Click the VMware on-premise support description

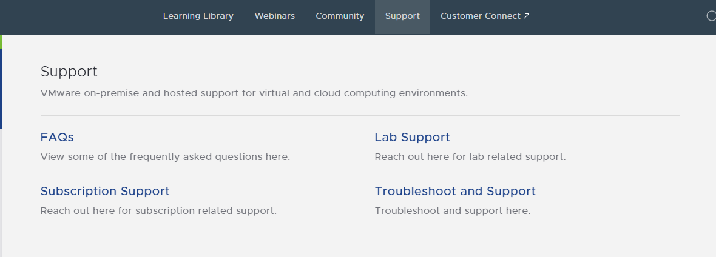point(254,93)
